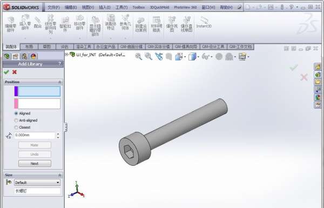Cancel Add Library with red X
324x208 pixels.
coord(14,72)
